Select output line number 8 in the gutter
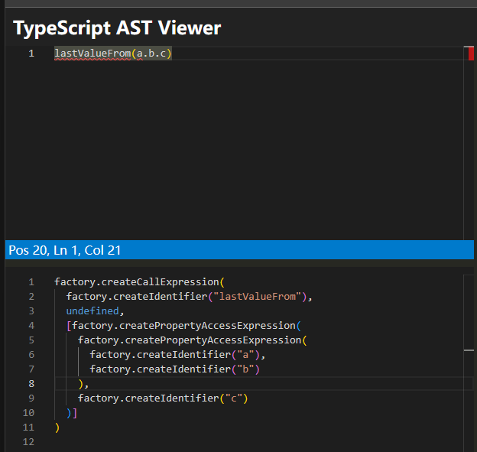 [31, 384]
